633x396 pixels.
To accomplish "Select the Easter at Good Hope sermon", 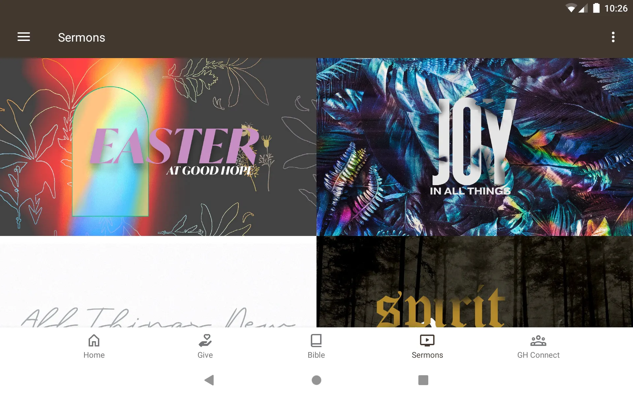I will 158,147.
